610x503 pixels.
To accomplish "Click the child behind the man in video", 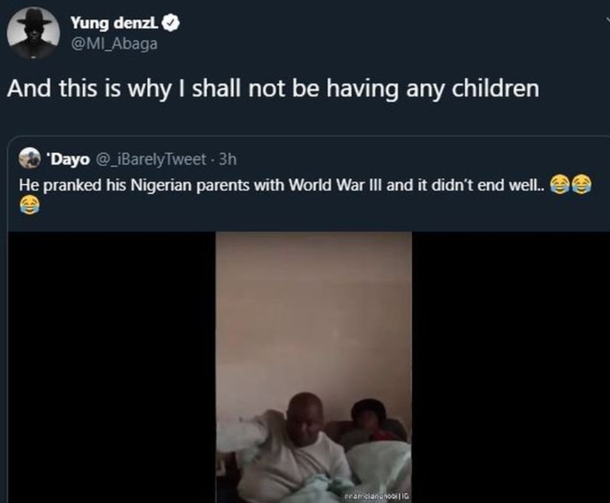I will [368, 422].
